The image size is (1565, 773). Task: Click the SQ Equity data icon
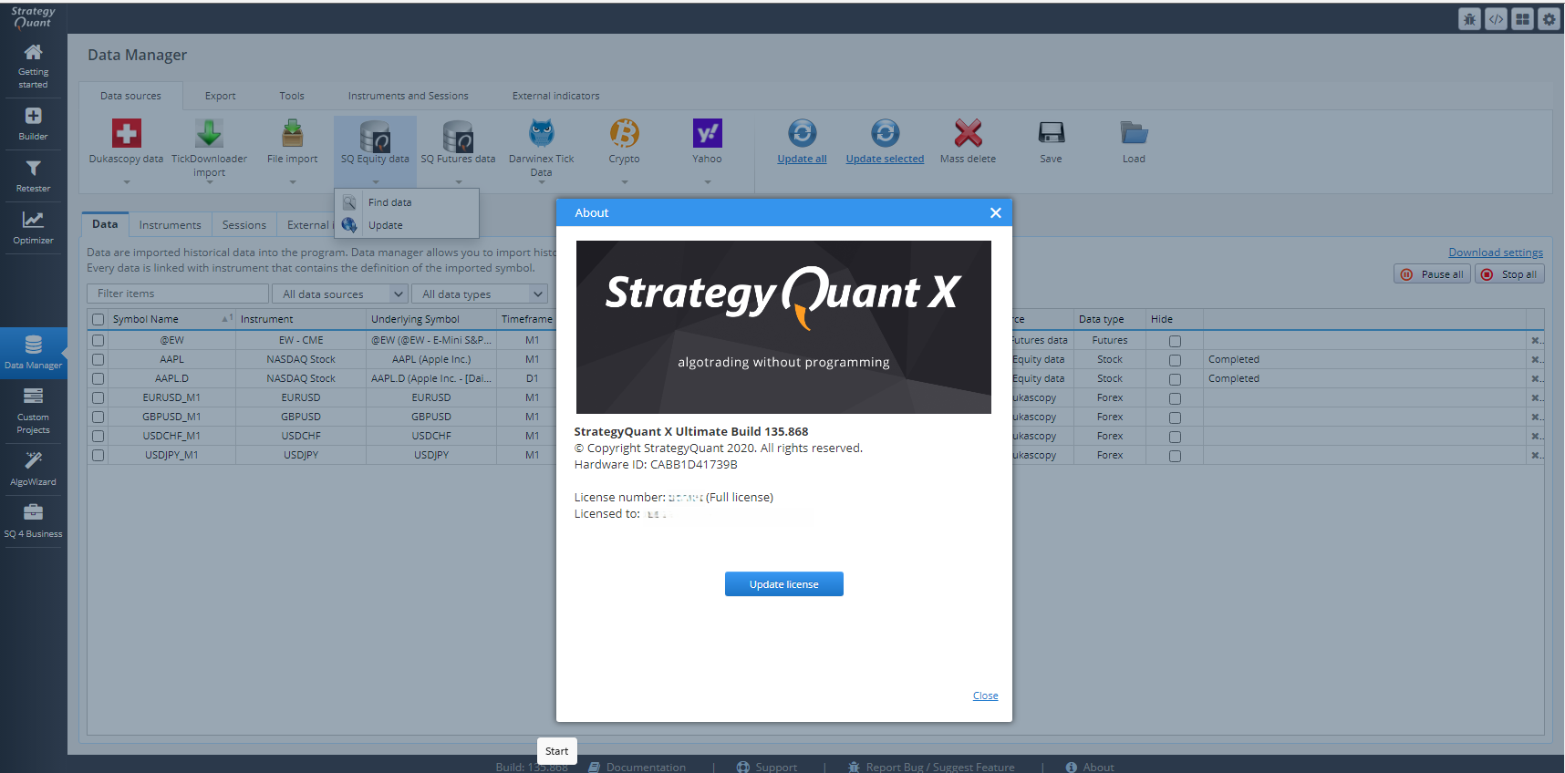(x=375, y=135)
